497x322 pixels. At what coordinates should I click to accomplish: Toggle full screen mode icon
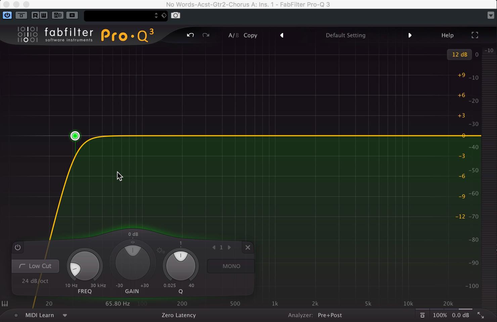click(x=475, y=35)
